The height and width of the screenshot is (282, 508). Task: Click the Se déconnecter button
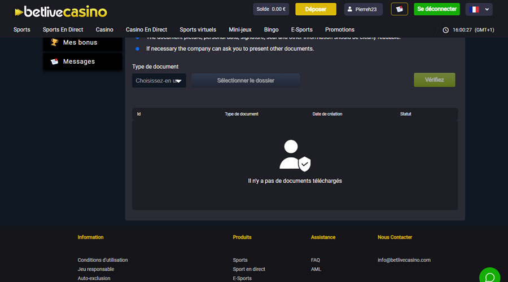point(437,9)
